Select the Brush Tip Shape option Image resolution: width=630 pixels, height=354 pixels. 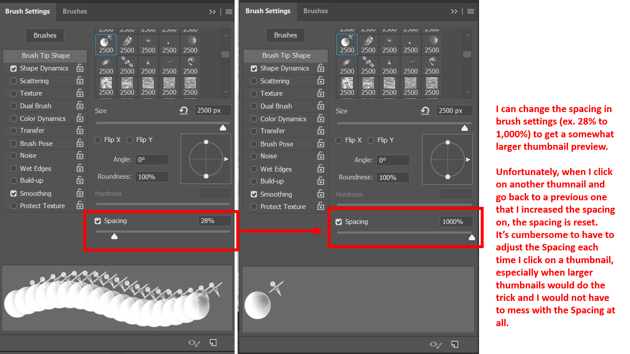[x=45, y=55]
